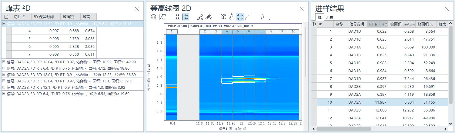Select cut number 8 in contour plot
The image size is (455, 133).
pos(271,32)
